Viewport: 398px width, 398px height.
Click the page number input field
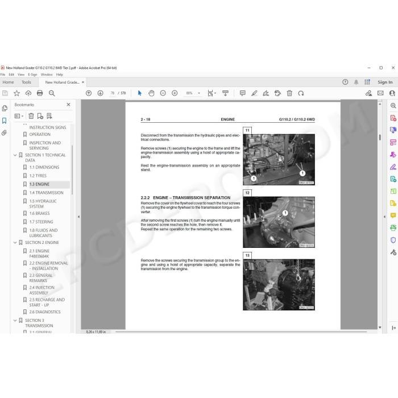point(113,93)
